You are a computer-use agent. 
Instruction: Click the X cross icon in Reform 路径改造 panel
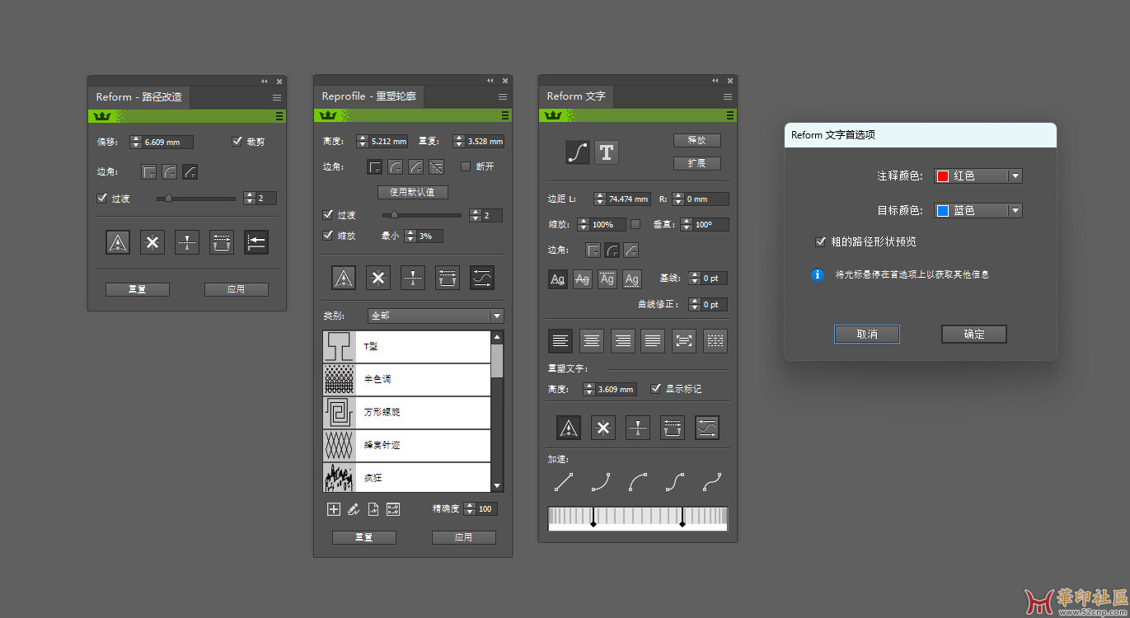tap(152, 242)
